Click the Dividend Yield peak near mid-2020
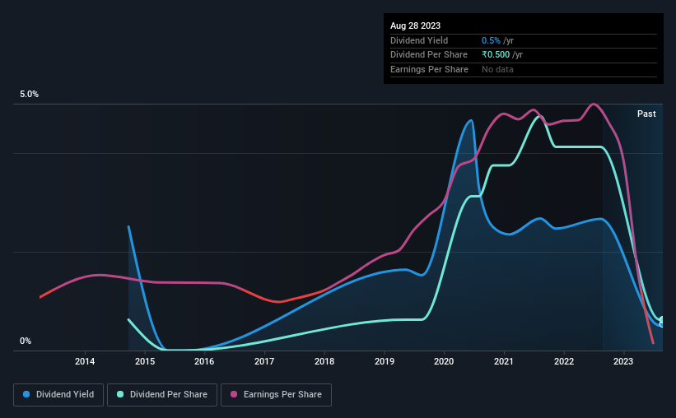Image resolution: width=676 pixels, height=418 pixels. pos(470,121)
